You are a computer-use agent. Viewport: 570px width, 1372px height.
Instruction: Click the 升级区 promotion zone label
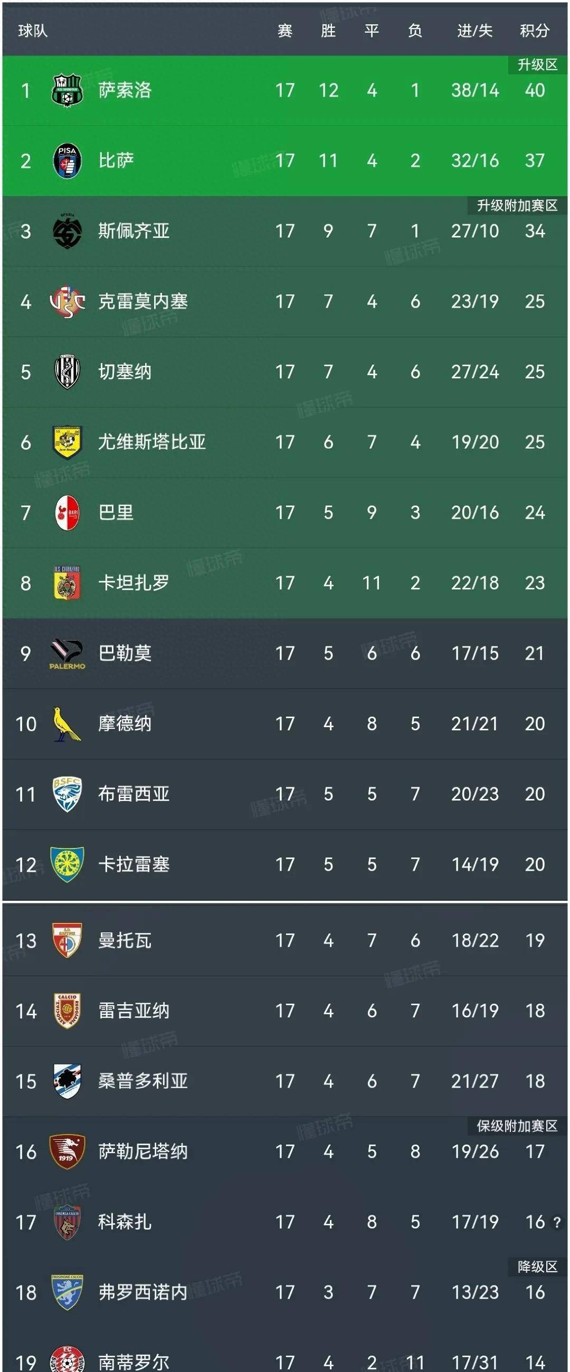[537, 65]
